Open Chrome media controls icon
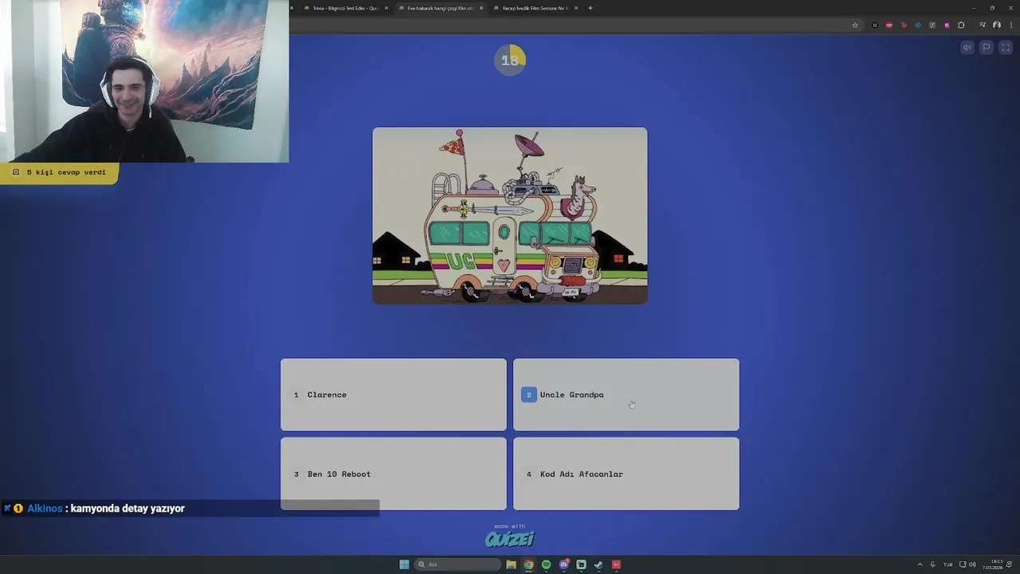The width and height of the screenshot is (1020, 574). pyautogui.click(x=983, y=26)
